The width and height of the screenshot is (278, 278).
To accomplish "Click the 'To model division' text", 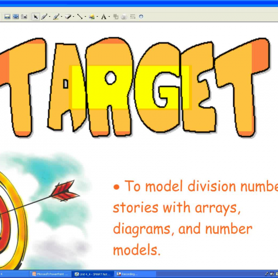I will 180,186.
